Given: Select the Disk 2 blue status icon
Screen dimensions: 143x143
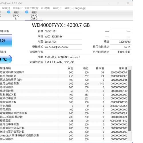Looking at the screenshot, I should point(27,12).
